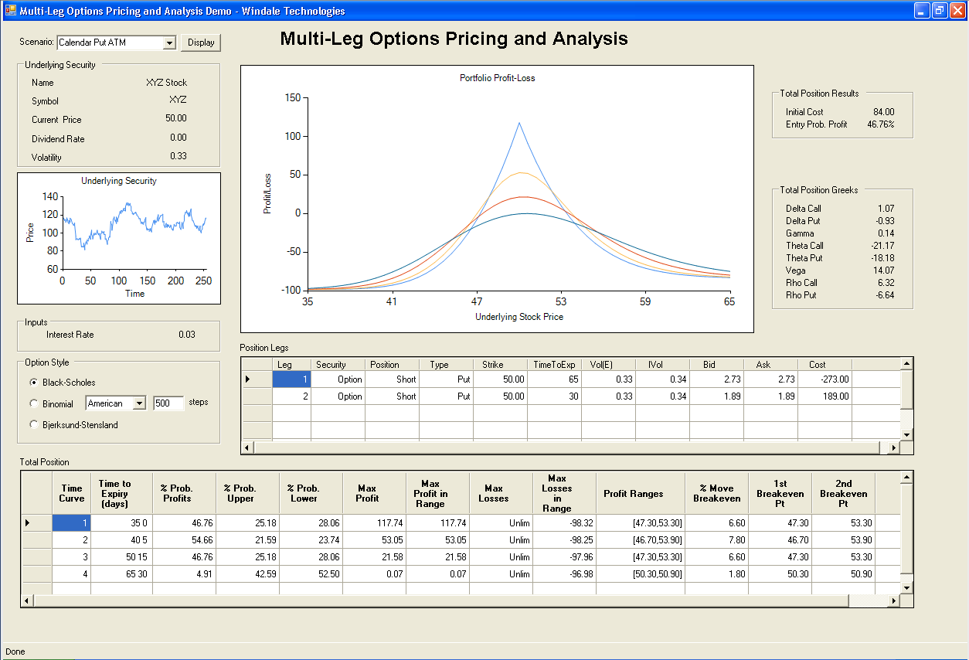Select Position Legs row 1 header arrow

click(257, 379)
